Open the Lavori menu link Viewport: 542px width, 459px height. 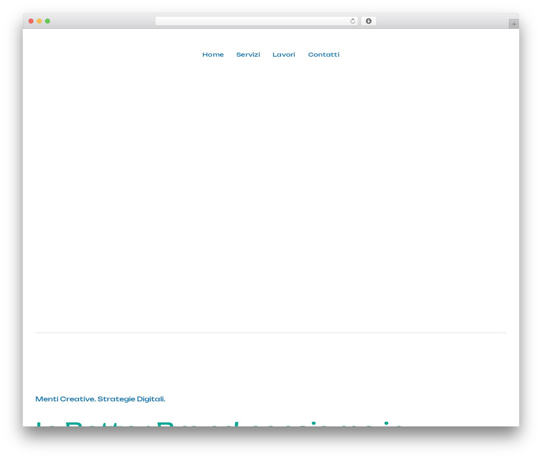284,55
